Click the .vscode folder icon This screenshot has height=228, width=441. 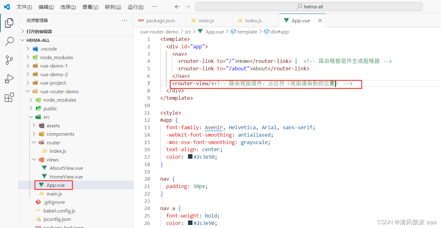(x=35, y=49)
